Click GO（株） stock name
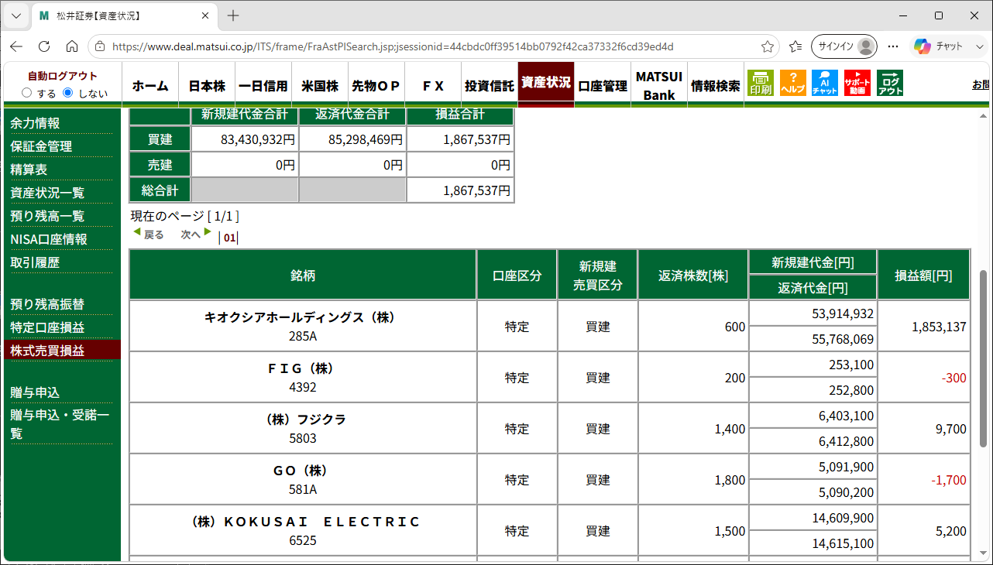 tap(303, 471)
